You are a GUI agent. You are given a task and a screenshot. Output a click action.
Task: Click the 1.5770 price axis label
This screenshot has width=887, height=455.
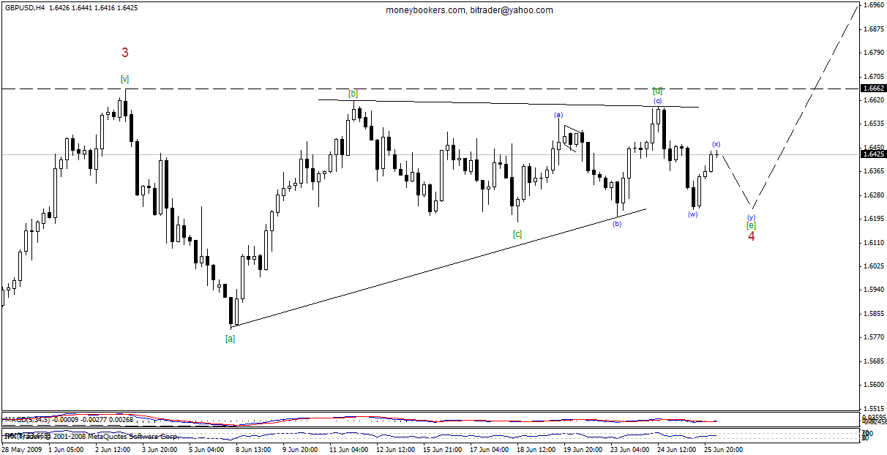pyautogui.click(x=875, y=337)
